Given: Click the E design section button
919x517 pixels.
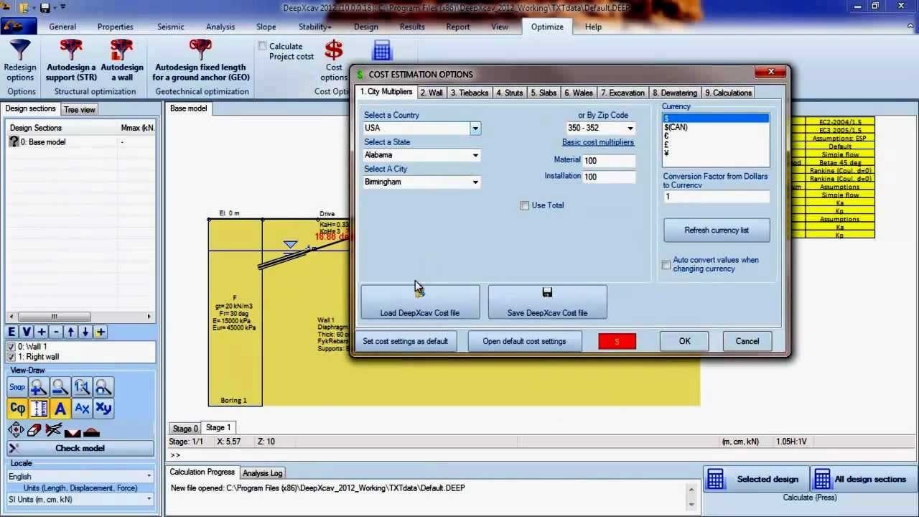Looking at the screenshot, I should (12, 332).
